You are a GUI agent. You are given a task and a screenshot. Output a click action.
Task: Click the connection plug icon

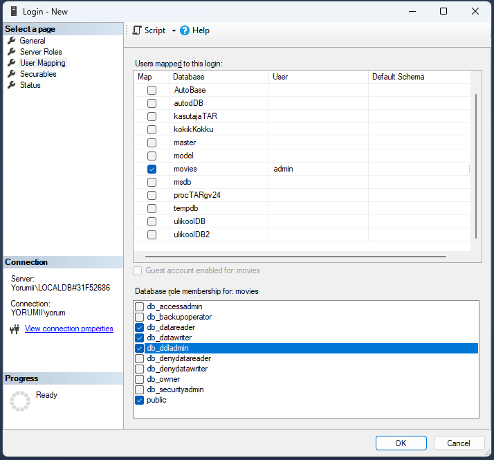pyautogui.click(x=15, y=329)
